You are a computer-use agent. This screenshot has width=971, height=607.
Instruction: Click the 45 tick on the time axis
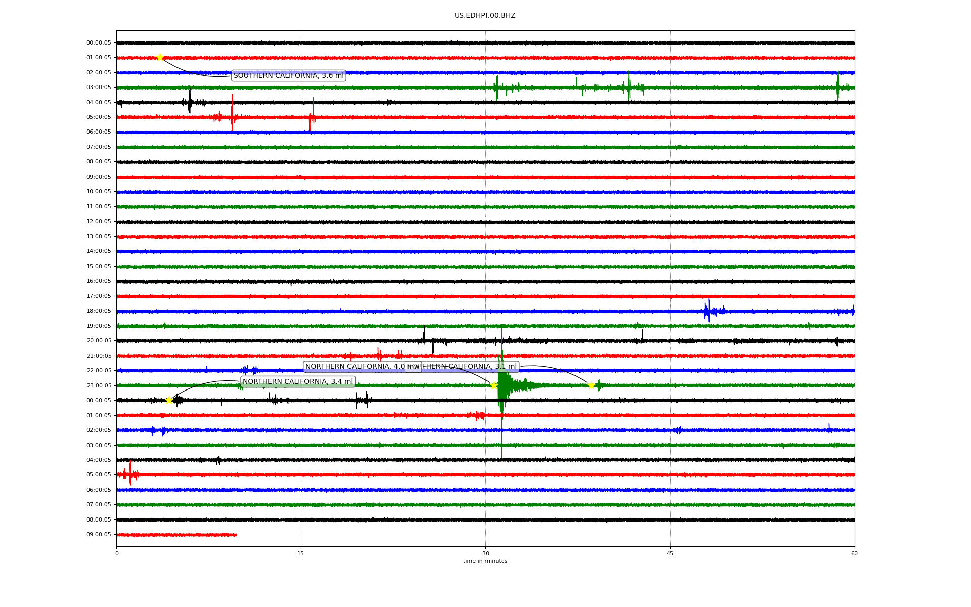670,553
